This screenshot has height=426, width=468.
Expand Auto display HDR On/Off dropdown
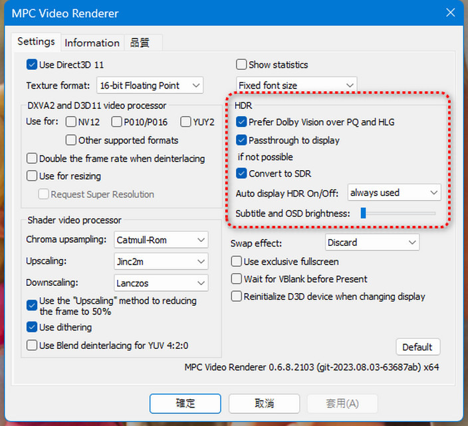394,193
